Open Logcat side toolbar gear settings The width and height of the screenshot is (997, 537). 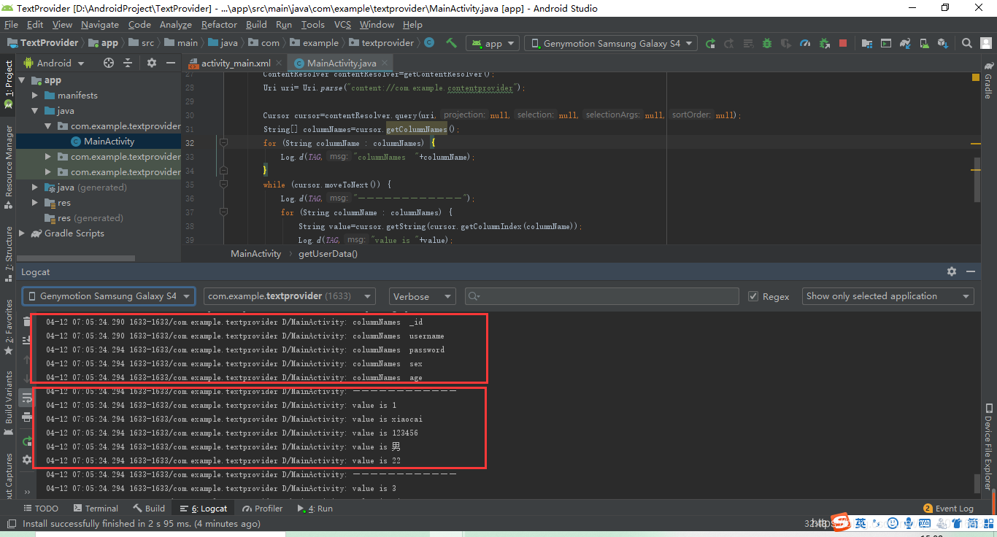coord(27,460)
